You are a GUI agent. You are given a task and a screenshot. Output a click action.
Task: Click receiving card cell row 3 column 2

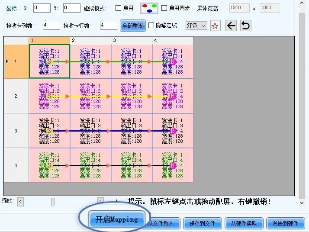(90, 131)
